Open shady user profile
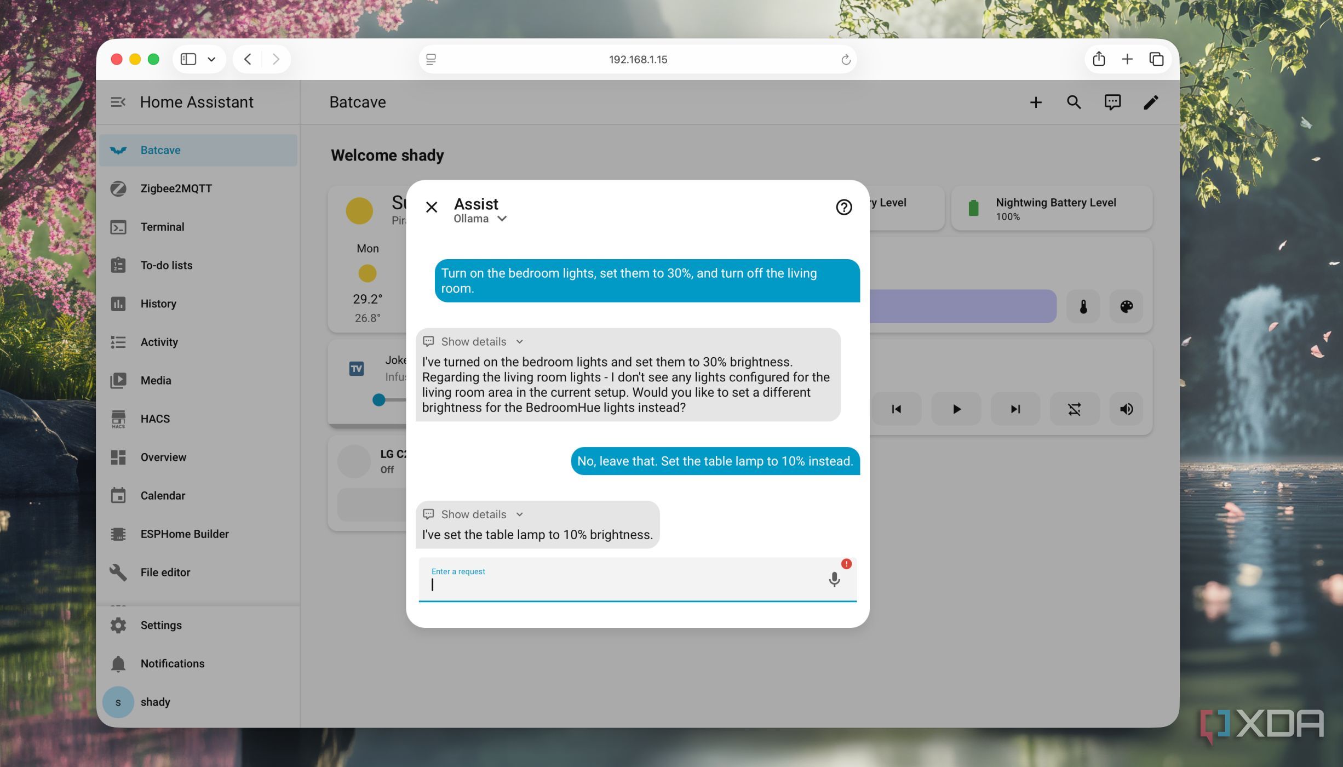 click(198, 702)
